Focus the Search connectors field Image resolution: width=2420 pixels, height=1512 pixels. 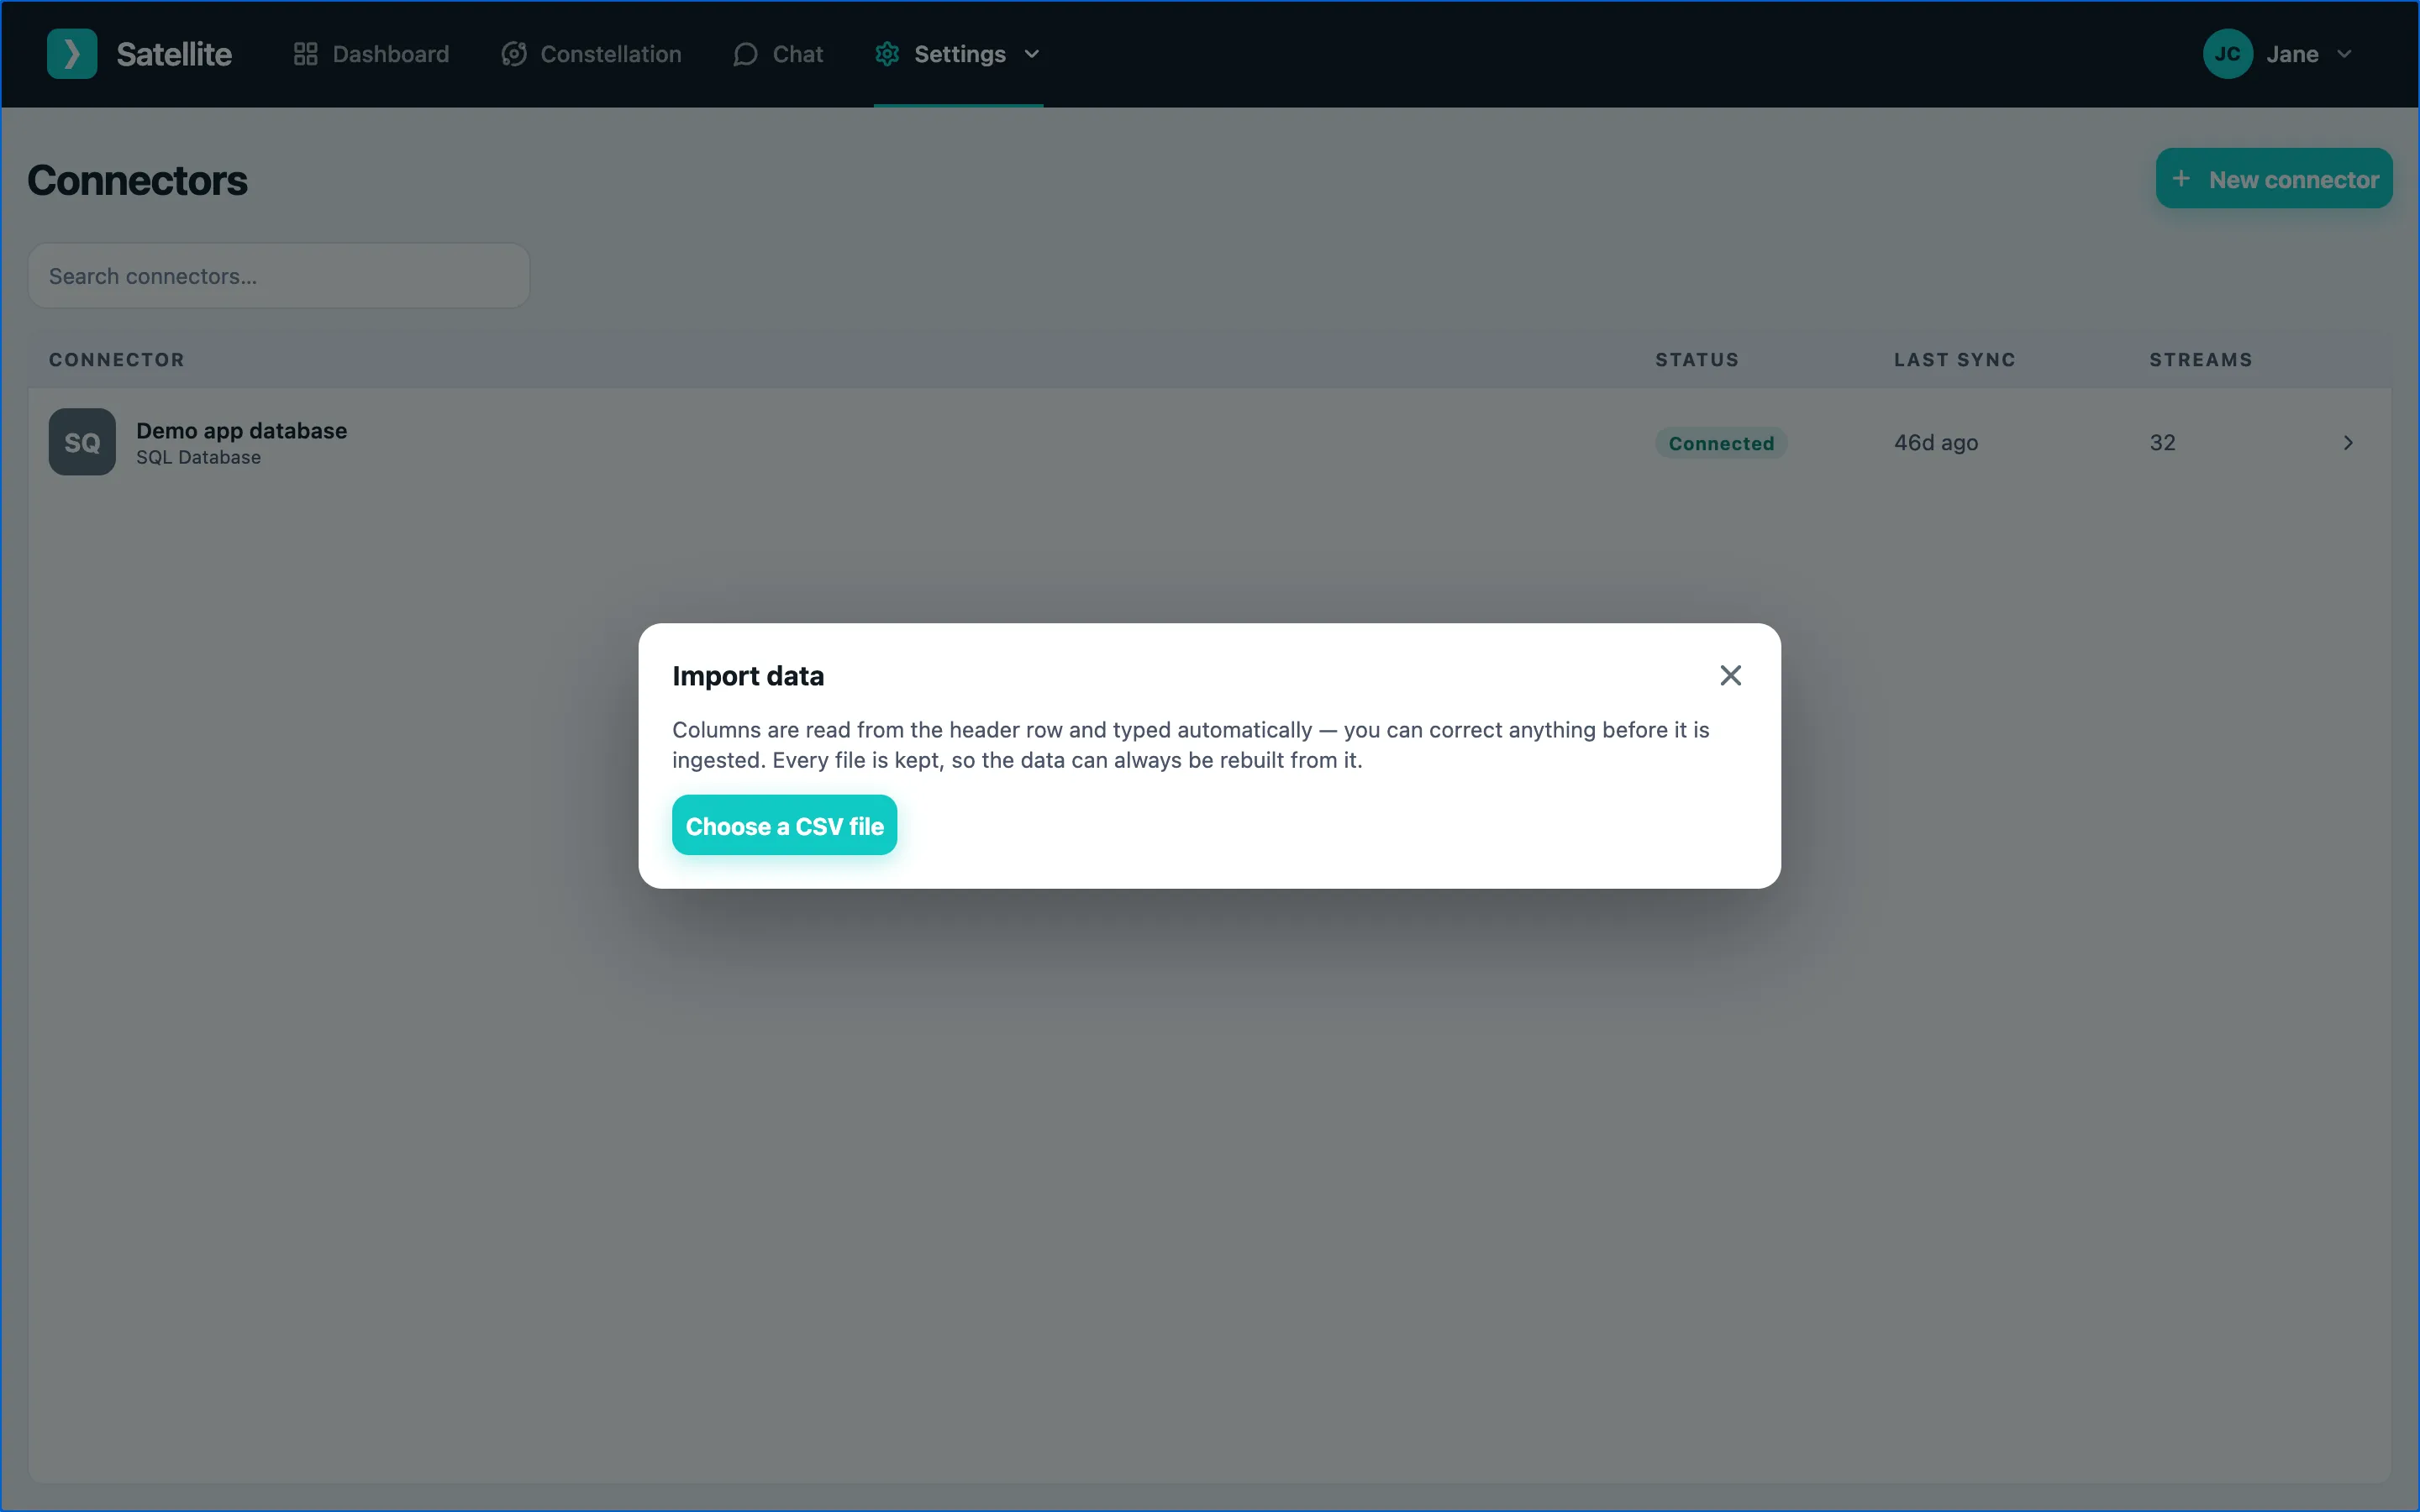[x=279, y=275]
